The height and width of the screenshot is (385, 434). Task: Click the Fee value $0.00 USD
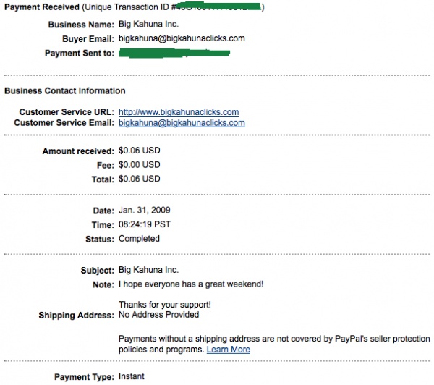(x=139, y=165)
